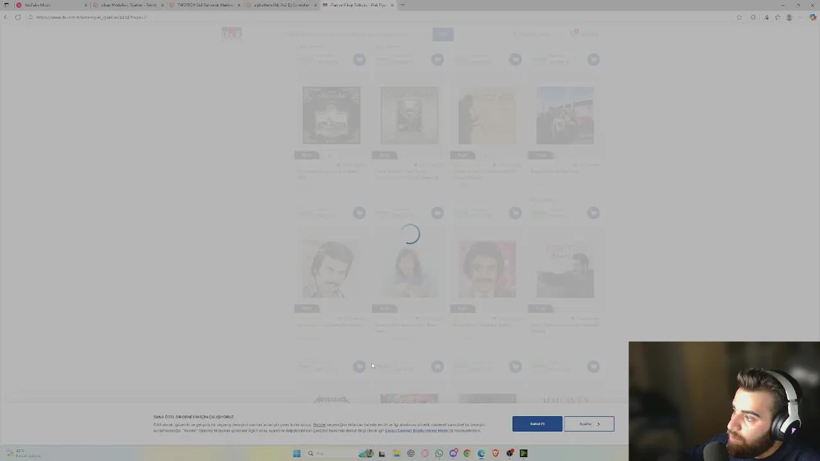Open Microsoft Edge from the taskbar
Viewport: 820px width, 461px height.
coord(481,453)
